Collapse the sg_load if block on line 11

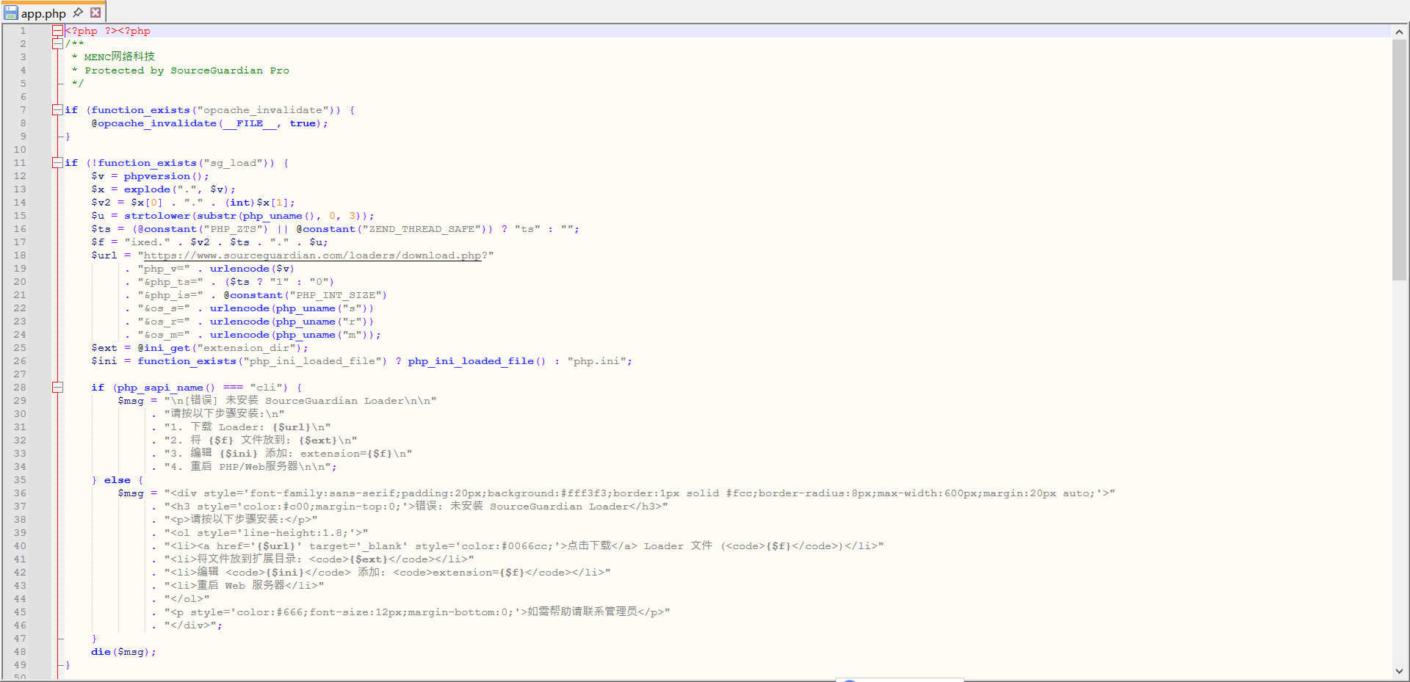coord(57,163)
